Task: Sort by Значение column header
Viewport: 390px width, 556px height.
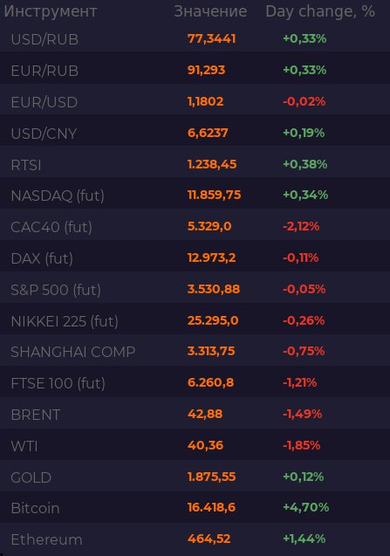Action: click(210, 11)
